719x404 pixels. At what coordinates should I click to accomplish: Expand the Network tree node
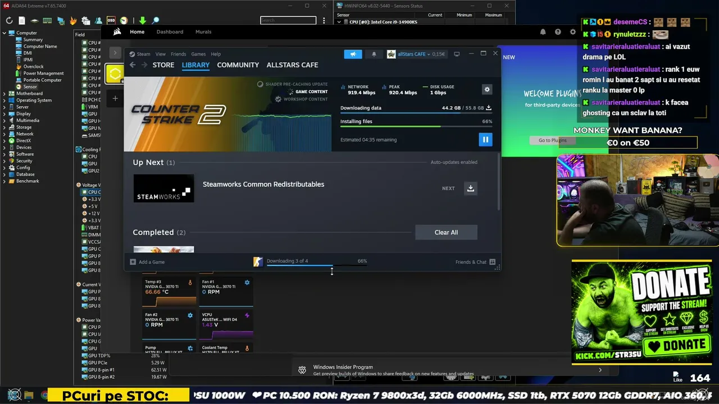4,134
